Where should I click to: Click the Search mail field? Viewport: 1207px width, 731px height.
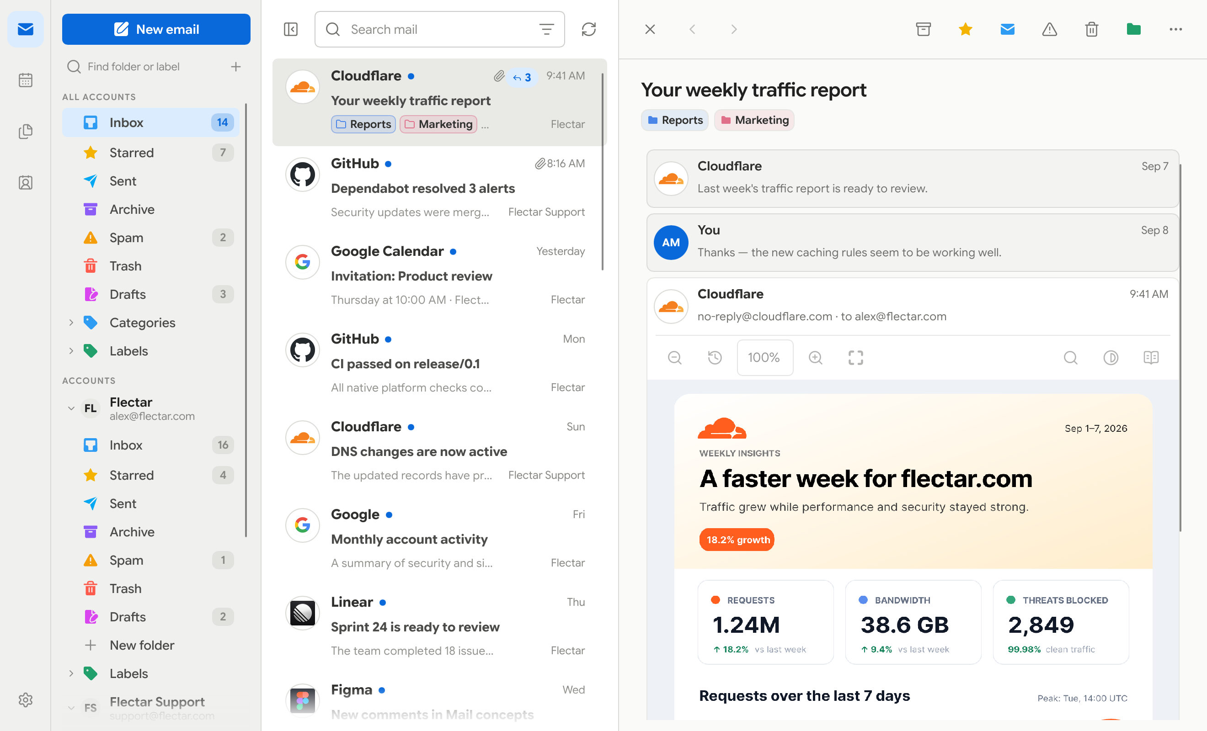(x=439, y=29)
